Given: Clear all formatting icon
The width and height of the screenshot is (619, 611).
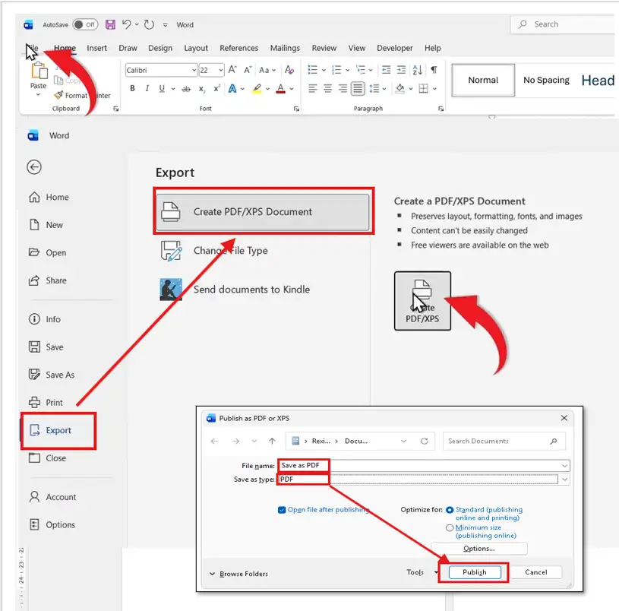Looking at the screenshot, I should pyautogui.click(x=289, y=70).
